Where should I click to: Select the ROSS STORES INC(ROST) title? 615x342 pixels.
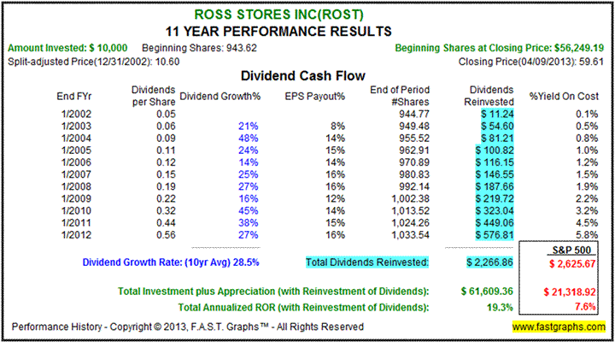pos(278,15)
